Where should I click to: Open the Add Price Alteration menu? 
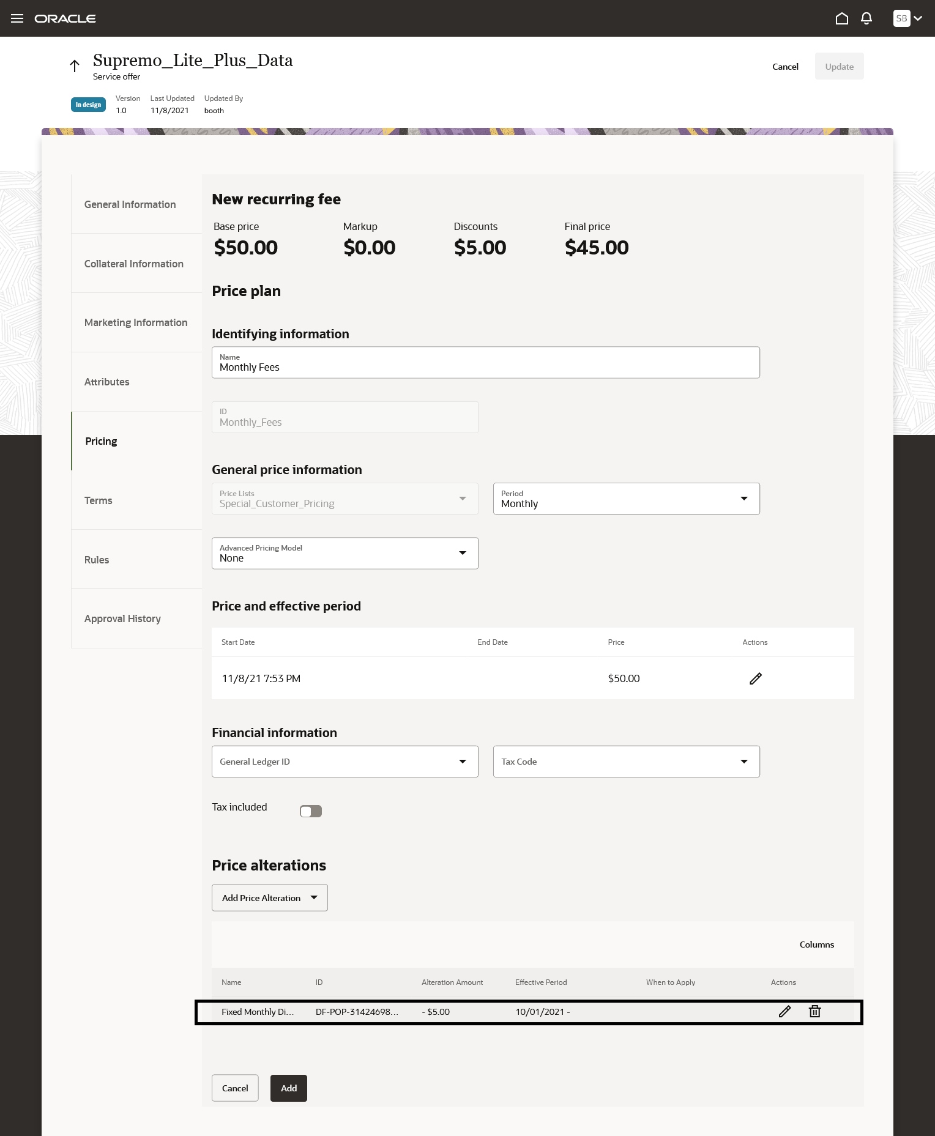pos(269,898)
